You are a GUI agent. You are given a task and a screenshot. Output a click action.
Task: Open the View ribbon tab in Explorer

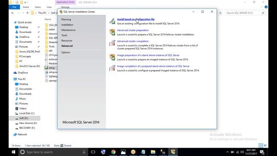coord(49,7)
